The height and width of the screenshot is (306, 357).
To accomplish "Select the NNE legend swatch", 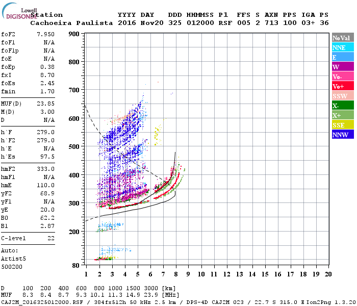I will point(343,47).
